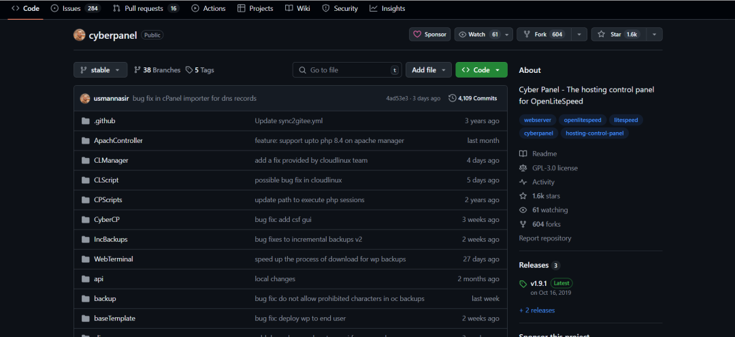
Task: Open commit 'local changes'
Action: (x=275, y=279)
